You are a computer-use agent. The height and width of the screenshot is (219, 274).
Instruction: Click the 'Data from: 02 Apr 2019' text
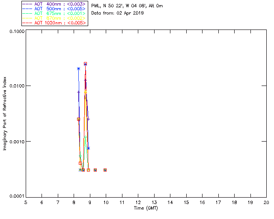(117, 13)
